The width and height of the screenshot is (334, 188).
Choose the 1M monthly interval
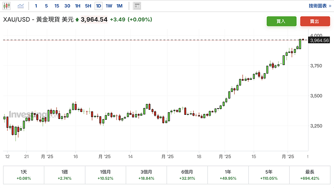click(119, 6)
